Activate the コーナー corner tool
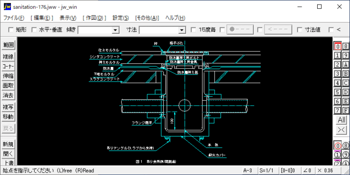This screenshot has height=175, width=350. [8, 67]
